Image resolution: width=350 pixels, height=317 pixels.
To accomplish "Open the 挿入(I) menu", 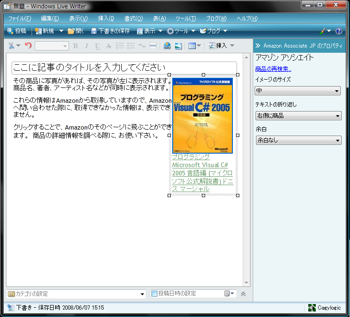I will [106, 19].
